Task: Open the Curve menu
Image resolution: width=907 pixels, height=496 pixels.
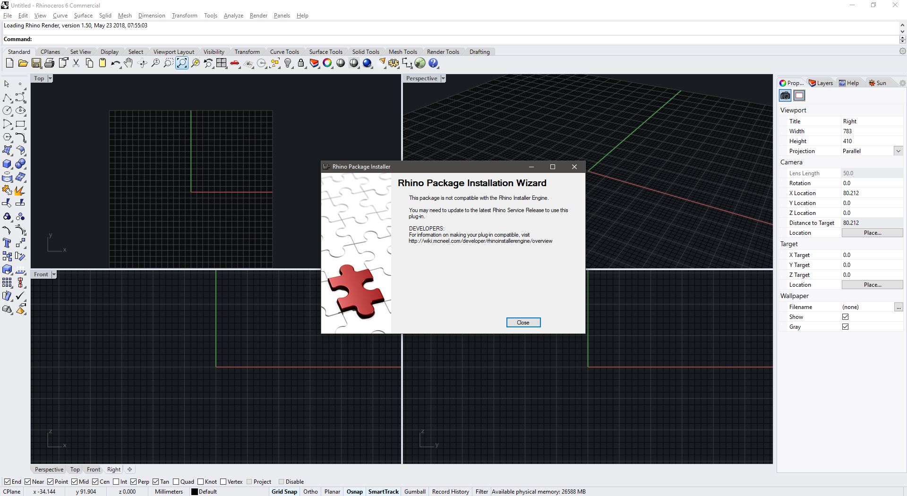Action: (60, 16)
